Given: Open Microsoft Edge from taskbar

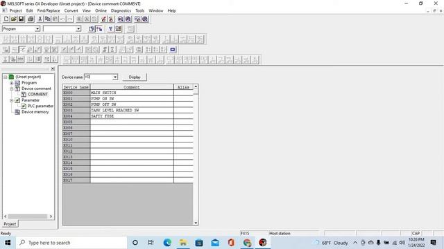Looking at the screenshot, I should (x=167, y=243).
